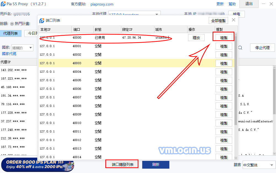Click the search magnifier icon
Image resolution: width=276 pixels, height=173 pixels.
click(240, 48)
